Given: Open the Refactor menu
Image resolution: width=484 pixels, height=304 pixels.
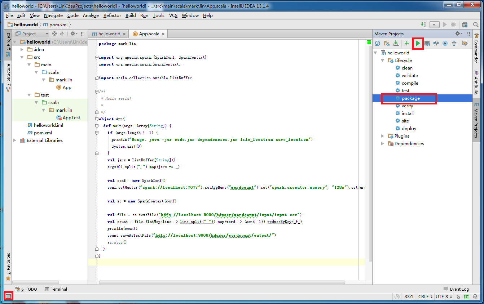Looking at the screenshot, I should [x=112, y=15].
